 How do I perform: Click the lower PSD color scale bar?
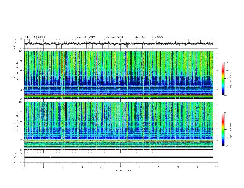click(223, 129)
